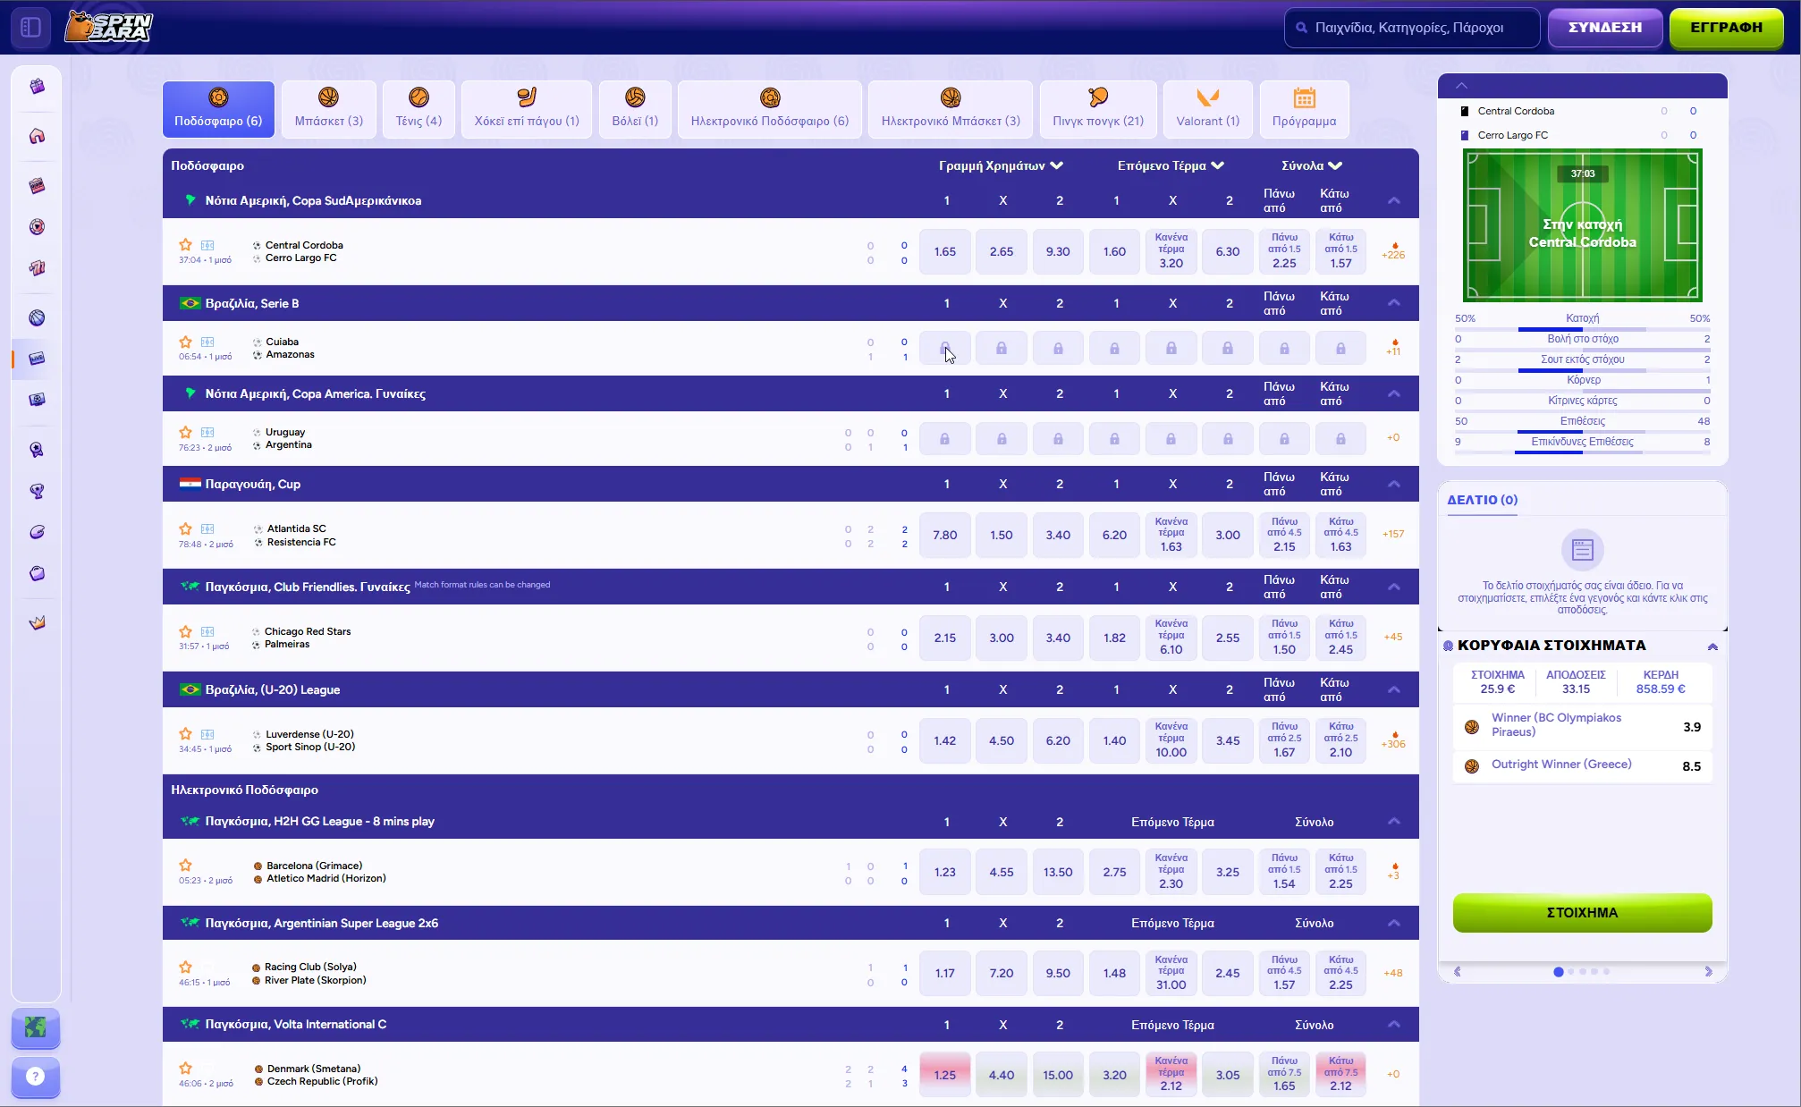The width and height of the screenshot is (1801, 1107).
Task: Open pitch tracker icon for Atlantida SC match
Action: [x=207, y=528]
